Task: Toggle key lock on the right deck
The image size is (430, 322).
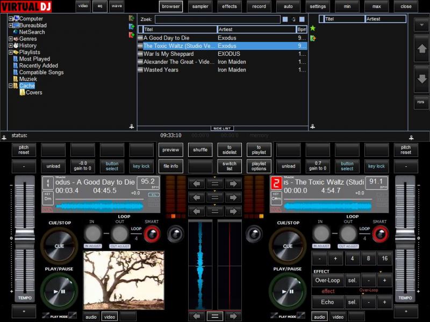Action: click(376, 166)
